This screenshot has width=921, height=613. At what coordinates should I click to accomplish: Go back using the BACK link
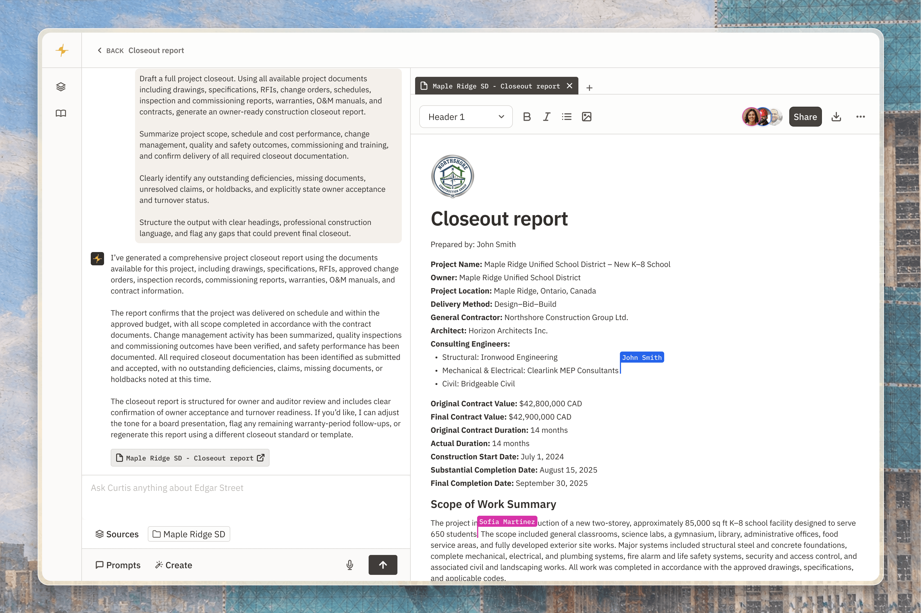click(x=110, y=50)
